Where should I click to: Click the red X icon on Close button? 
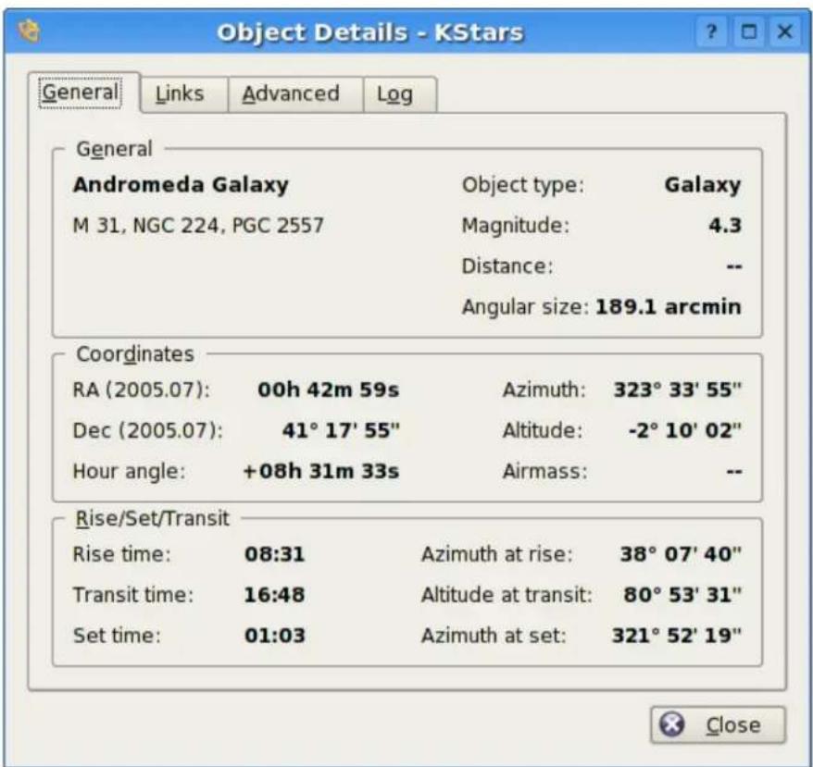(x=672, y=724)
